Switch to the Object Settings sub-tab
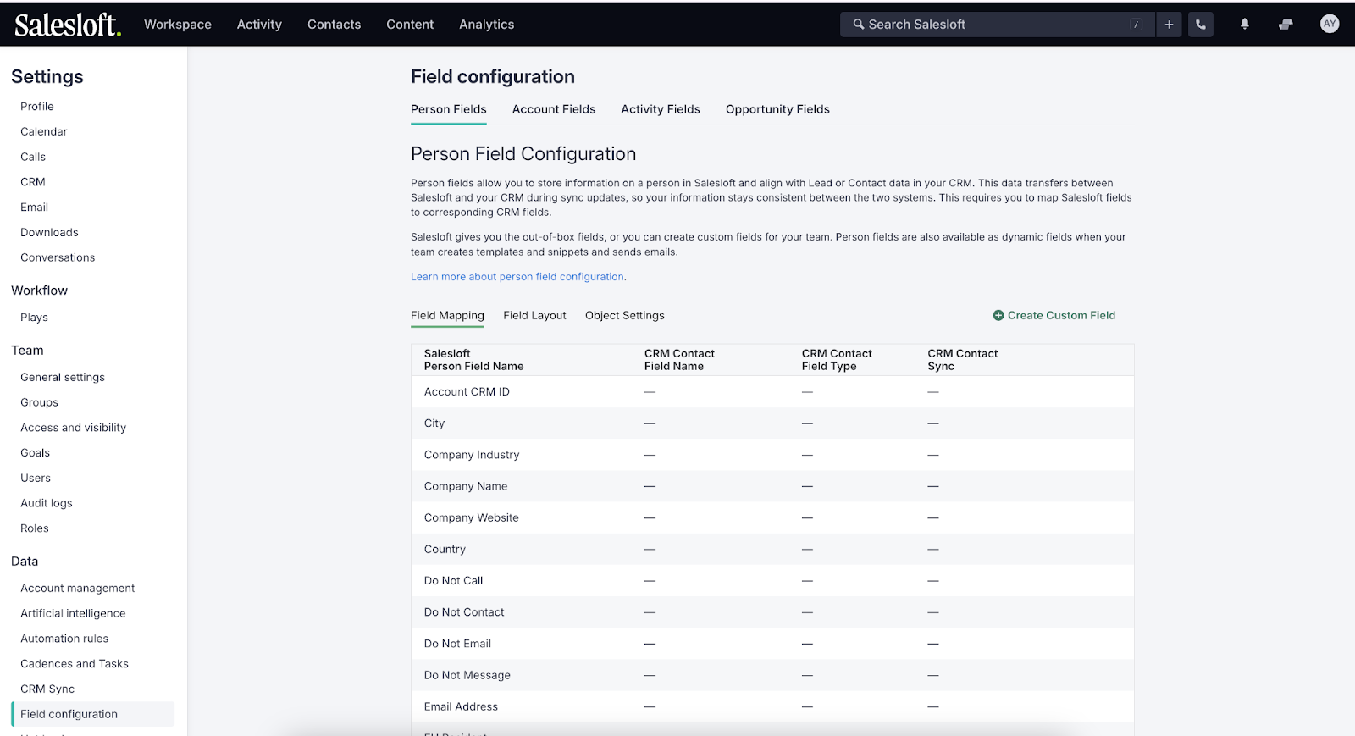 625,315
